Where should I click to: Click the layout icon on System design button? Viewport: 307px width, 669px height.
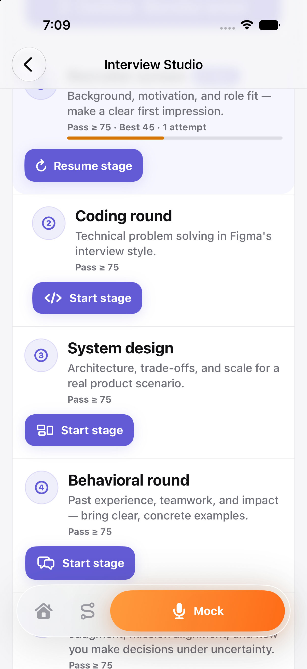click(45, 430)
